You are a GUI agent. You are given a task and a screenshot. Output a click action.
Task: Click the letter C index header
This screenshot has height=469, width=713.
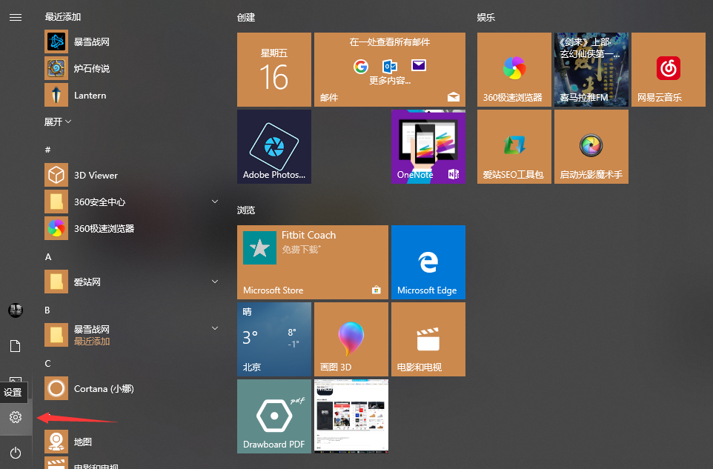(47, 363)
